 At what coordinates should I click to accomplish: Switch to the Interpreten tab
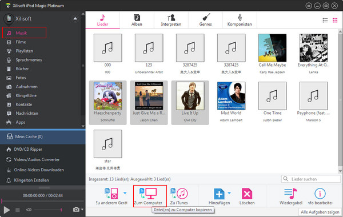(171, 20)
